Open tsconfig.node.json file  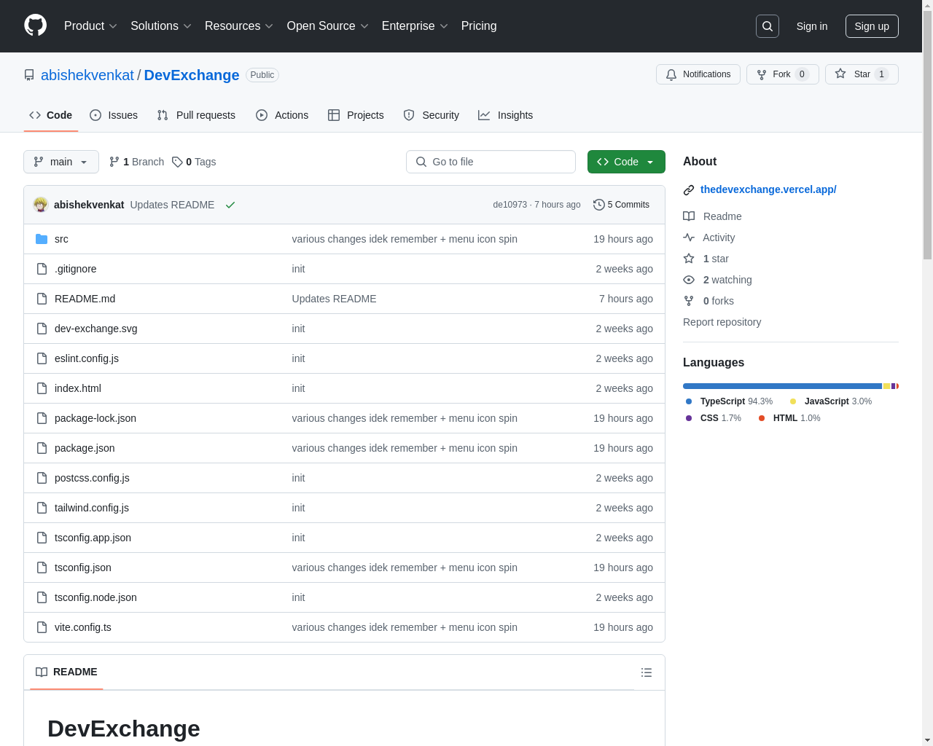(x=95, y=597)
